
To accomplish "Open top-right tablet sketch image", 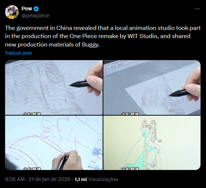I will 152,88.
